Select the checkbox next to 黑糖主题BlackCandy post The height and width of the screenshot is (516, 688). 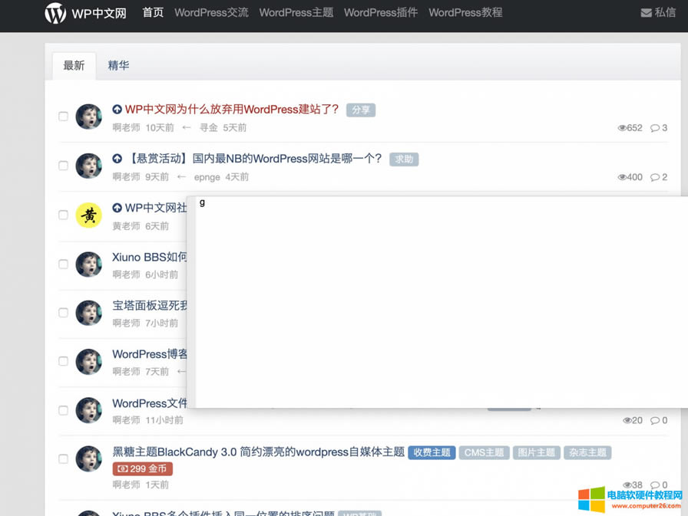[x=64, y=459]
